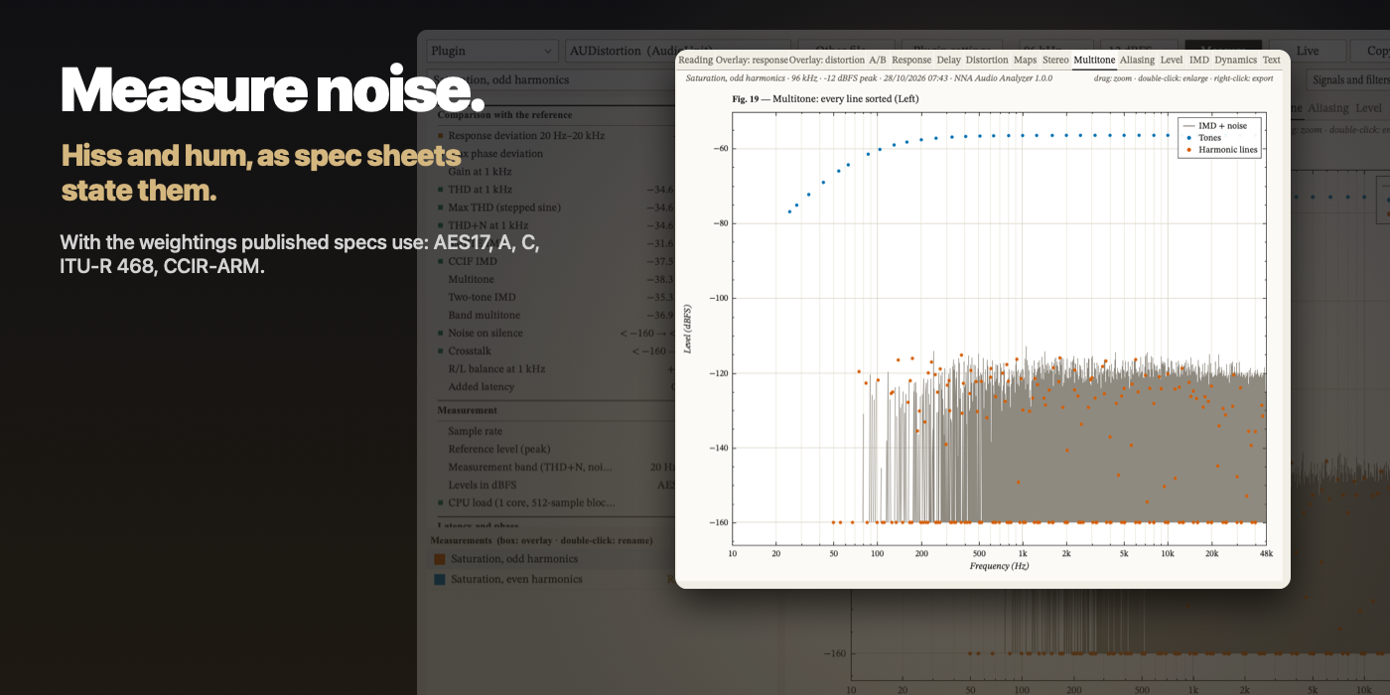Open the Aliasing tab in the front window
The width and height of the screenshot is (1390, 695).
tap(1138, 61)
